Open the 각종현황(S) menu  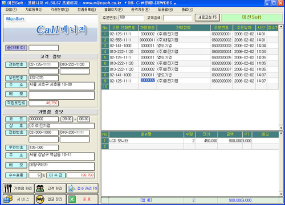[60, 10]
